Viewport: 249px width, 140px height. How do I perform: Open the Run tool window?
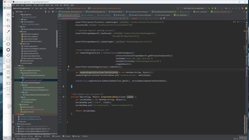point(30,136)
